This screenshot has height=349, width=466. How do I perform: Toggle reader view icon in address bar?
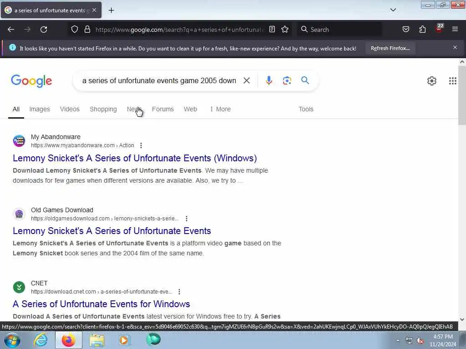[272, 29]
